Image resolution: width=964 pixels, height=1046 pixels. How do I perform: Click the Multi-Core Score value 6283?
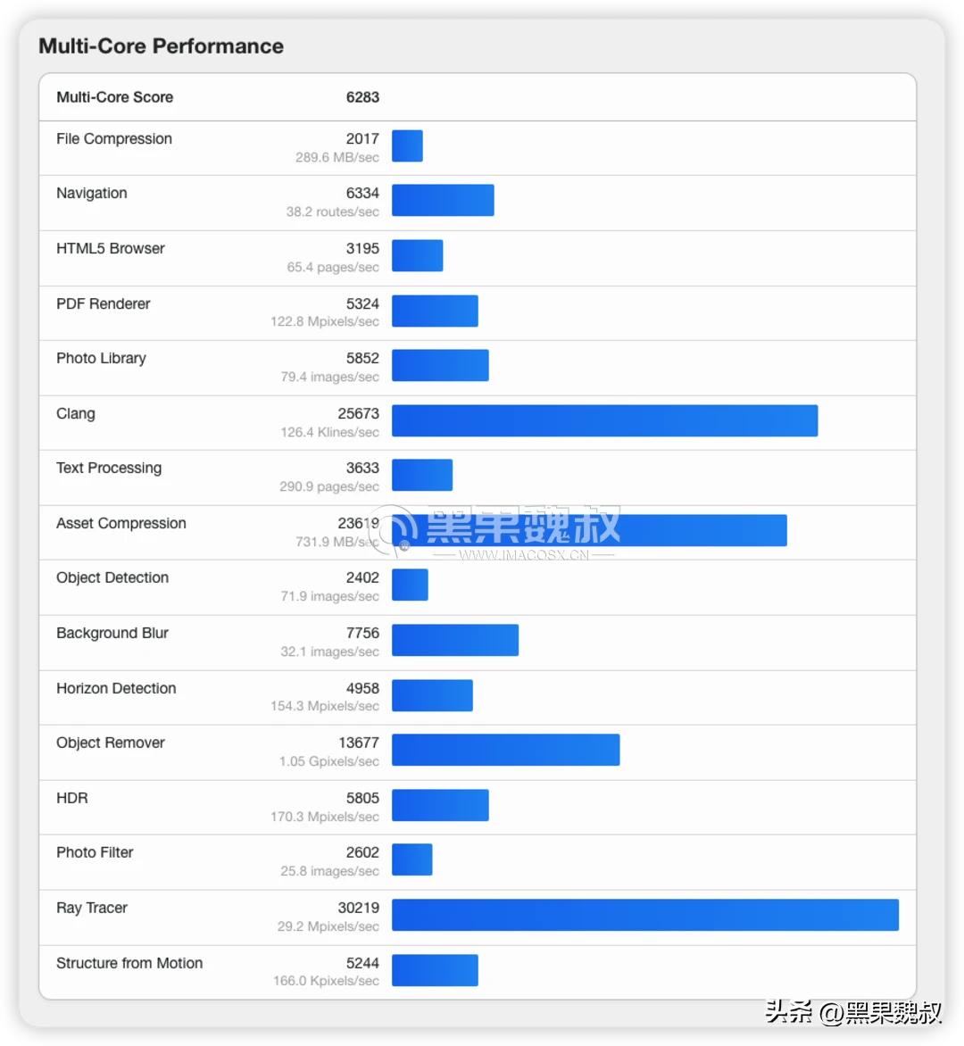362,97
